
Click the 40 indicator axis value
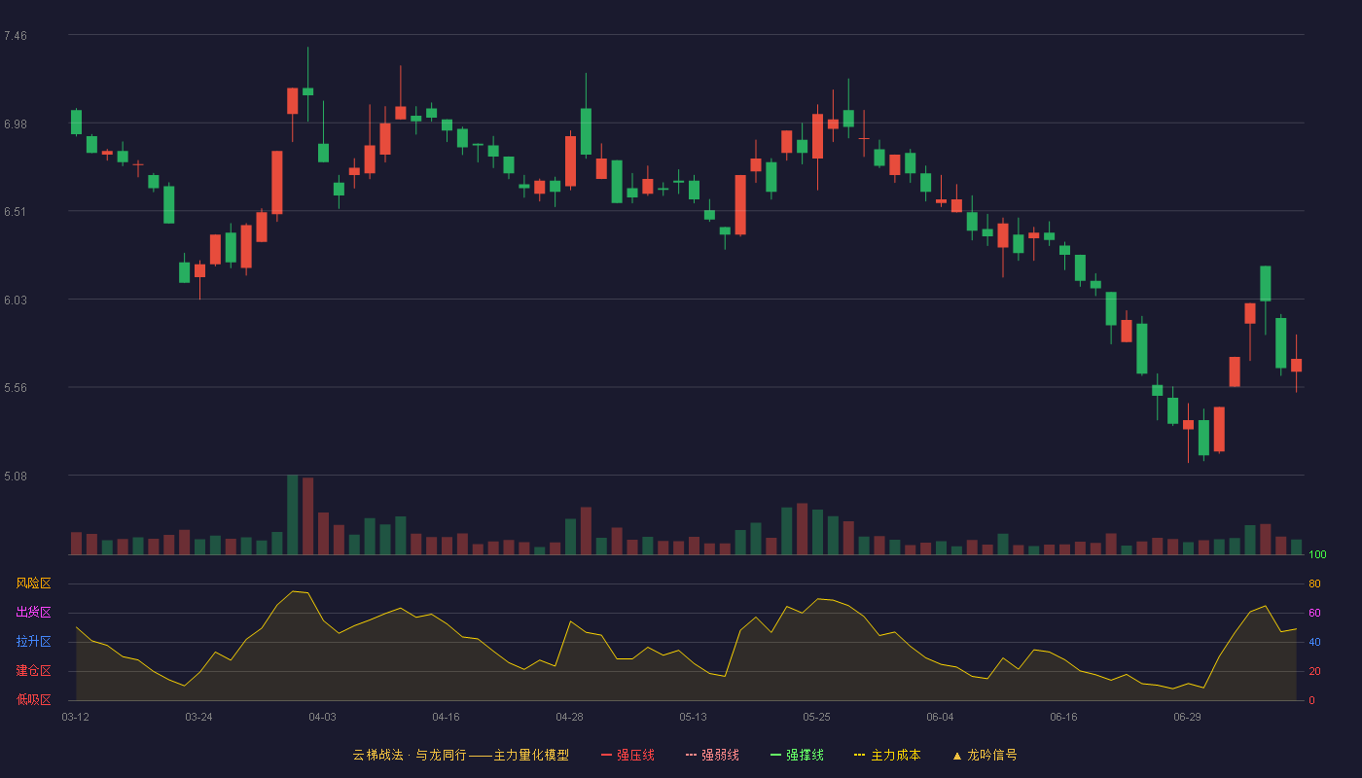point(1314,642)
